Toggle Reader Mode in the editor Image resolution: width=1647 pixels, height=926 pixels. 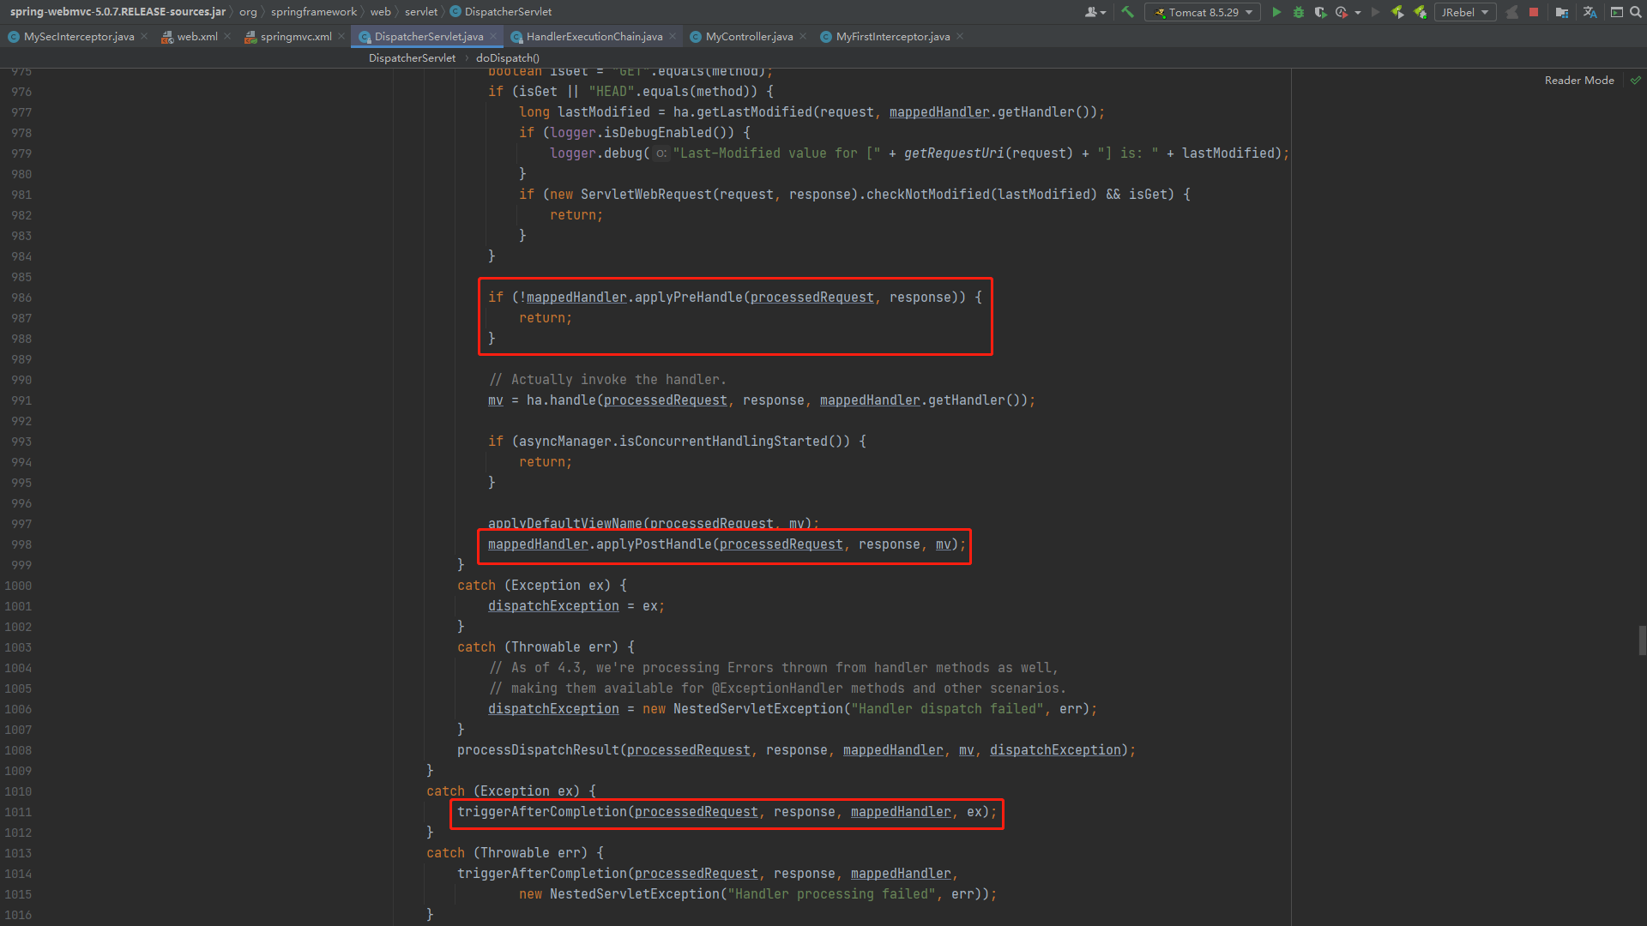click(x=1579, y=80)
